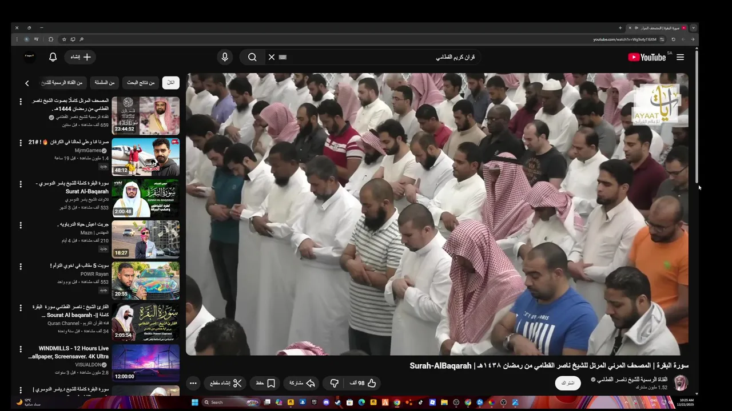
Task: Click the إنشاء create button
Action: pos(80,57)
